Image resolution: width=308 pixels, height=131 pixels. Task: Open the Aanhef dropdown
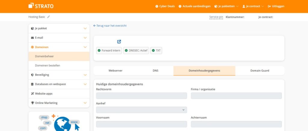click(x=141, y=110)
